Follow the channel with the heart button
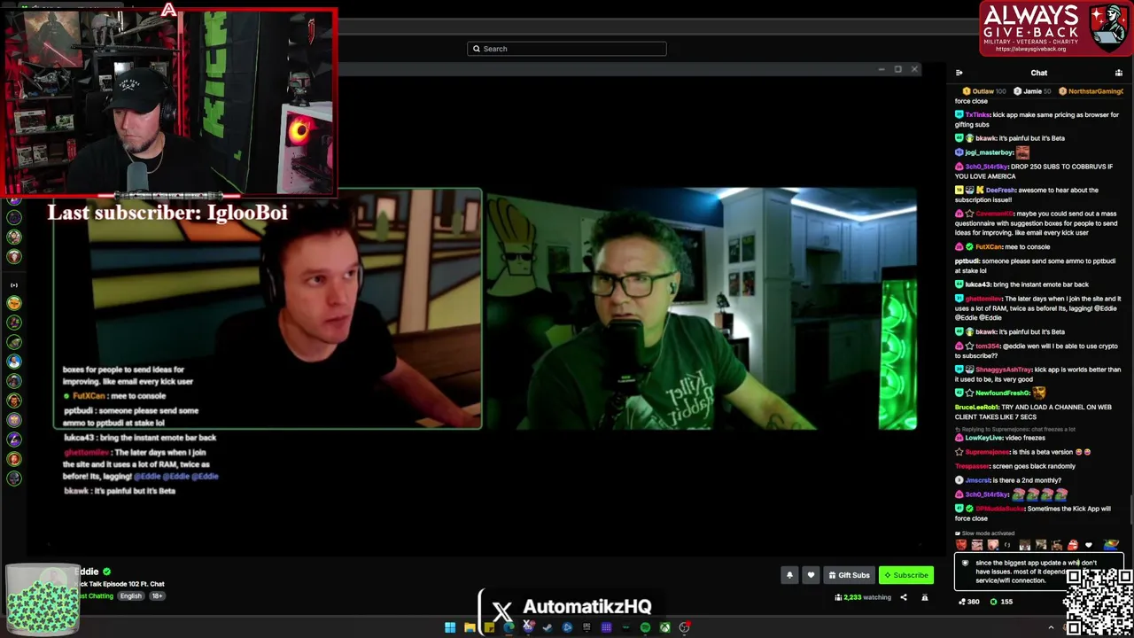 point(811,575)
